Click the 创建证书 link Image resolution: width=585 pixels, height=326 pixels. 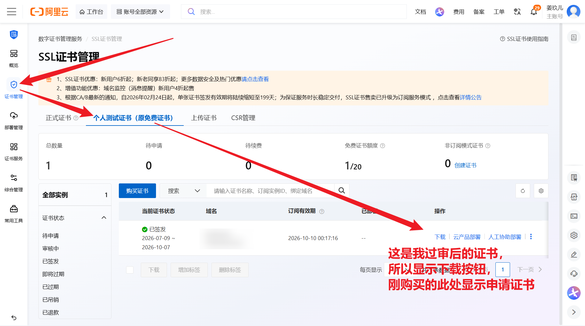(x=465, y=165)
